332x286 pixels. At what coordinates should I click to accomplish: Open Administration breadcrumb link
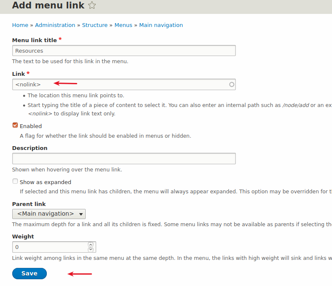[55, 25]
